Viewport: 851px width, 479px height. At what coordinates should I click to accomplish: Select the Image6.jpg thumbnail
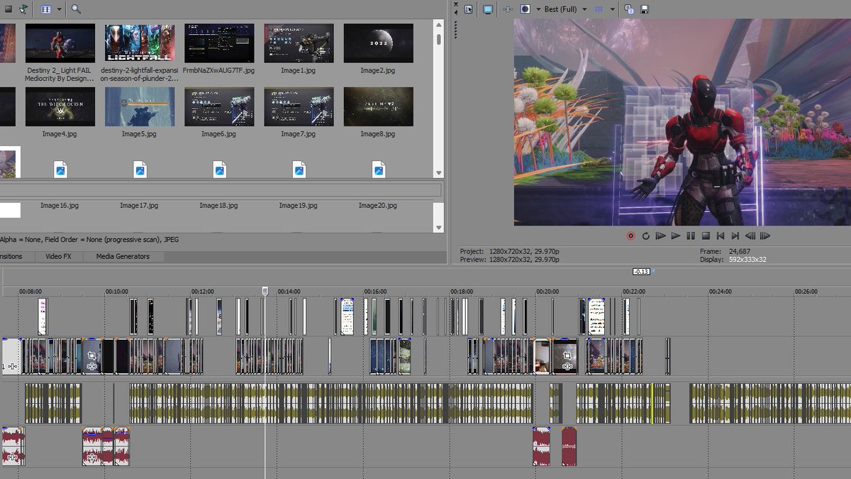pos(219,106)
